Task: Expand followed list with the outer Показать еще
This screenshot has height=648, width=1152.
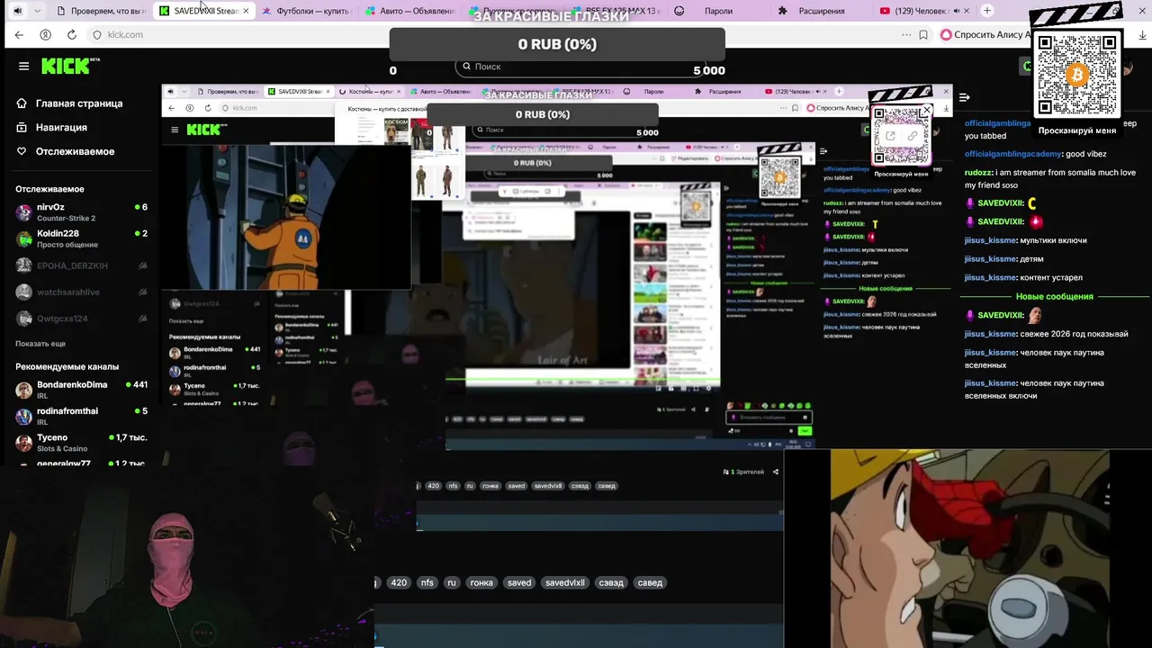Action: [40, 344]
